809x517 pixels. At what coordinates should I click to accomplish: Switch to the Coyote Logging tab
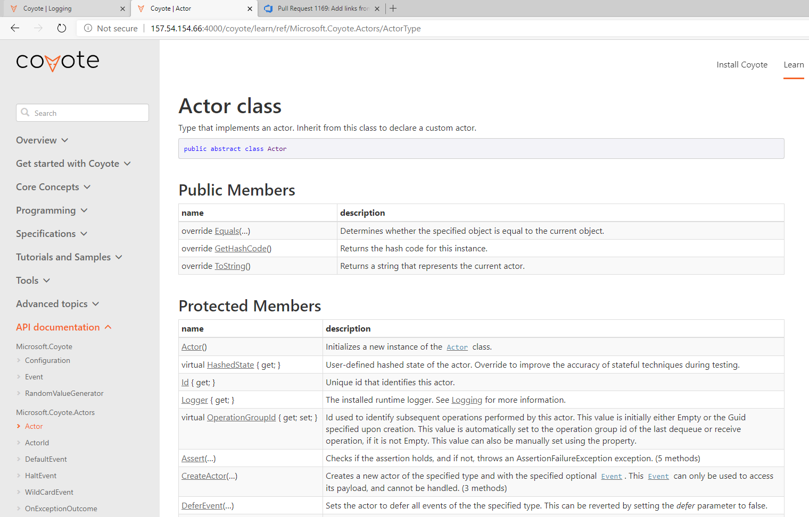[64, 9]
